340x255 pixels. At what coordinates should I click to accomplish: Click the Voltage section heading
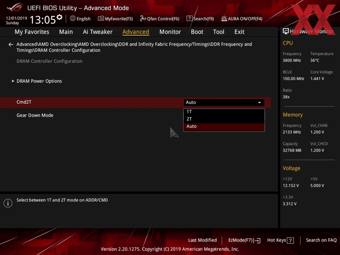pos(291,168)
